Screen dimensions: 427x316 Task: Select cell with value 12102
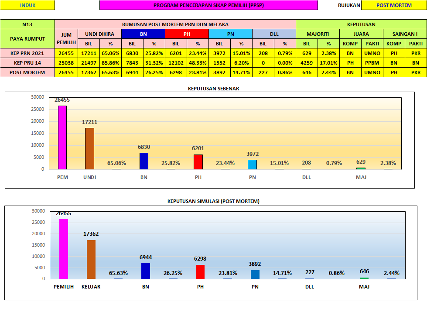[176, 63]
